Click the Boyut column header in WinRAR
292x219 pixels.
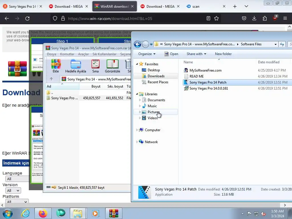point(96,86)
